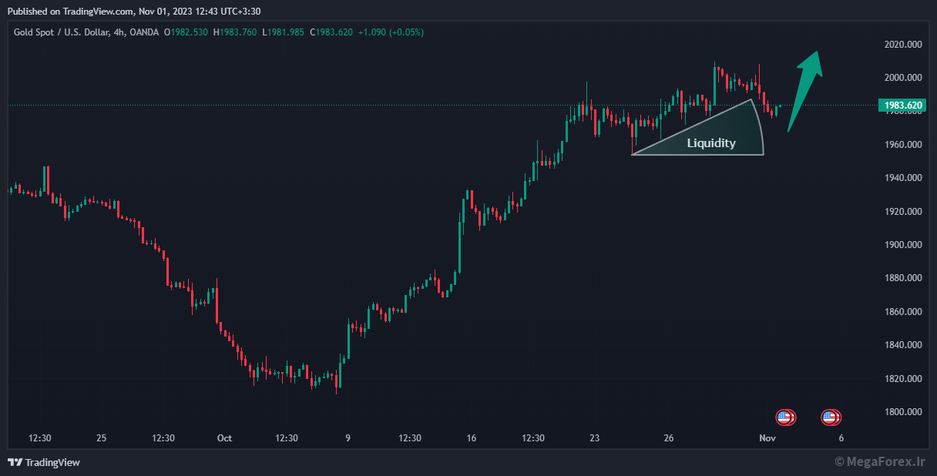The image size is (937, 476).
Task: Click the Oct label on the time axis
Action: (224, 438)
